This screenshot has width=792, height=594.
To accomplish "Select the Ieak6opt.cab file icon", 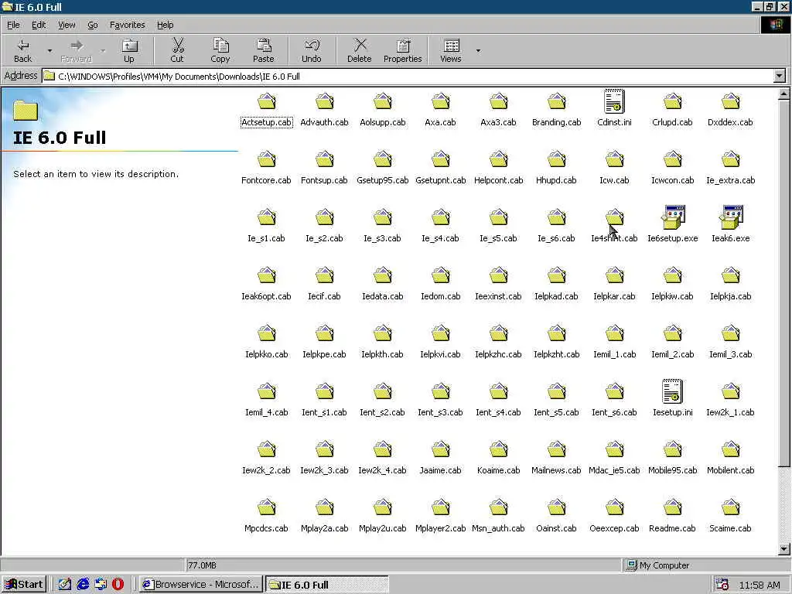I will [267, 275].
